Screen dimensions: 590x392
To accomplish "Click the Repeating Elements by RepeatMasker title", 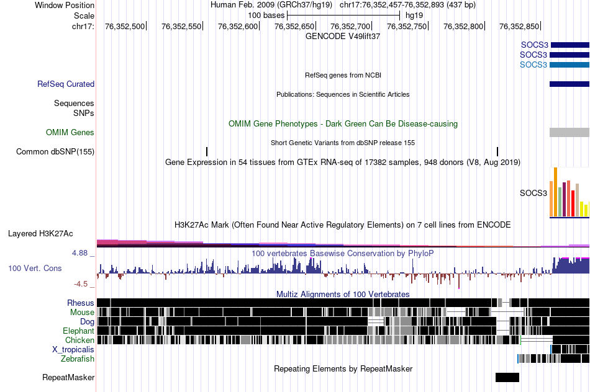I will tap(343, 368).
